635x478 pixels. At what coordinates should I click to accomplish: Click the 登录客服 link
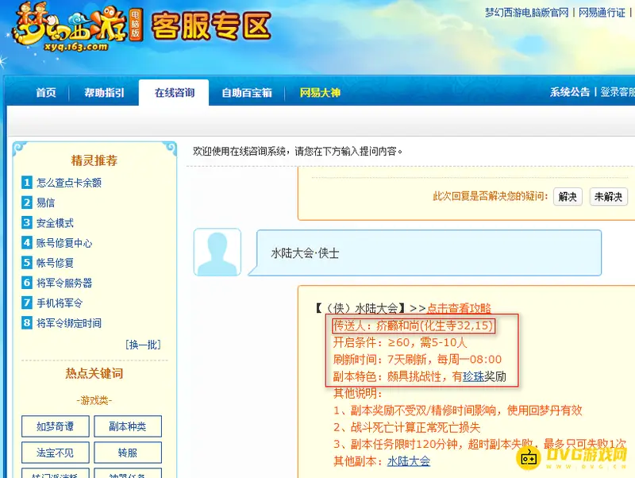coord(618,92)
